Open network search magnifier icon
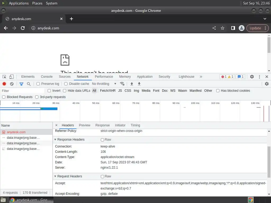The image size is (271, 203). click(29, 84)
